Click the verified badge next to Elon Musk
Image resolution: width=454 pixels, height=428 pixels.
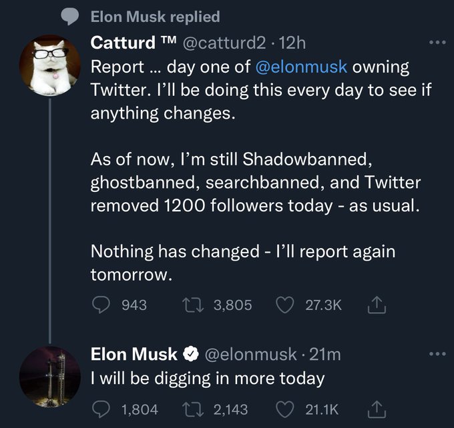pos(190,355)
